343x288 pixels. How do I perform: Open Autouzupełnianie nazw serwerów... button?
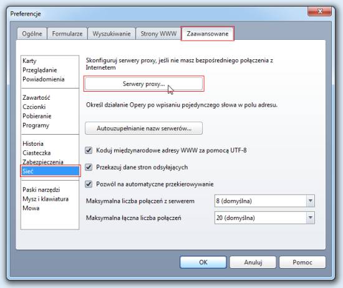[143, 128]
